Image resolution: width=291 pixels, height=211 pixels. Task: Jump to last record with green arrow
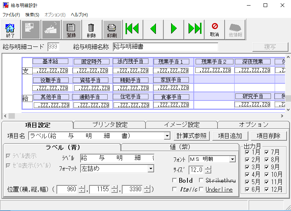(194, 29)
